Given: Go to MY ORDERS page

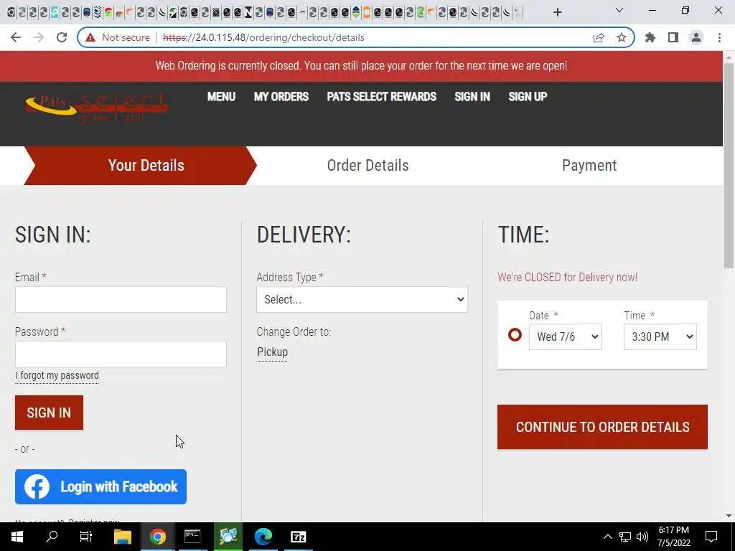Looking at the screenshot, I should pyautogui.click(x=281, y=97).
